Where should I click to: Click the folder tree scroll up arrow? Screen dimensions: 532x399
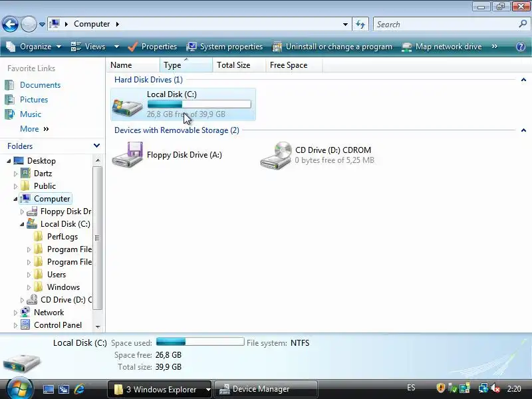click(98, 160)
